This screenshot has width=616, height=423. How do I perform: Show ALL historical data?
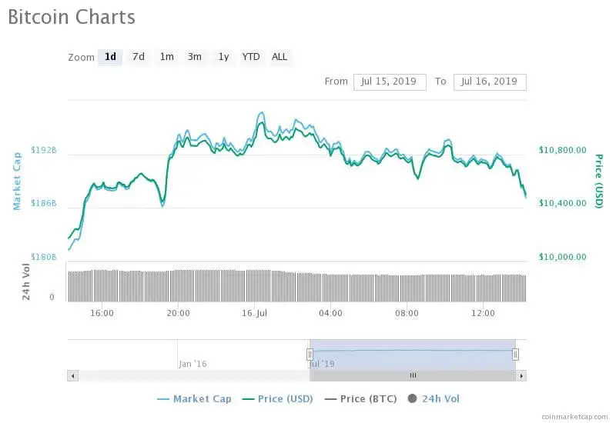pyautogui.click(x=280, y=57)
